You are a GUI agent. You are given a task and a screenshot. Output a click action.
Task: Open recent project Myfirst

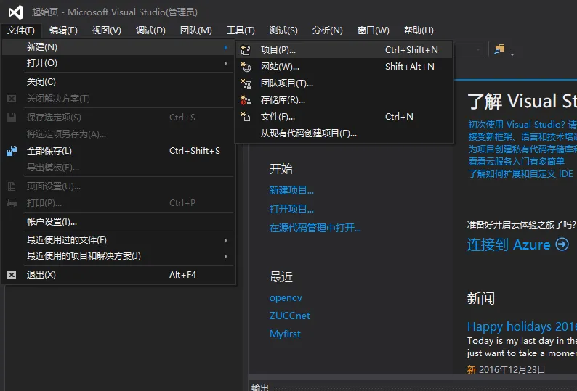tap(285, 334)
